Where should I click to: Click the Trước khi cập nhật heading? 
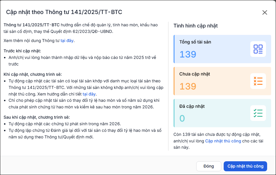[22, 51]
